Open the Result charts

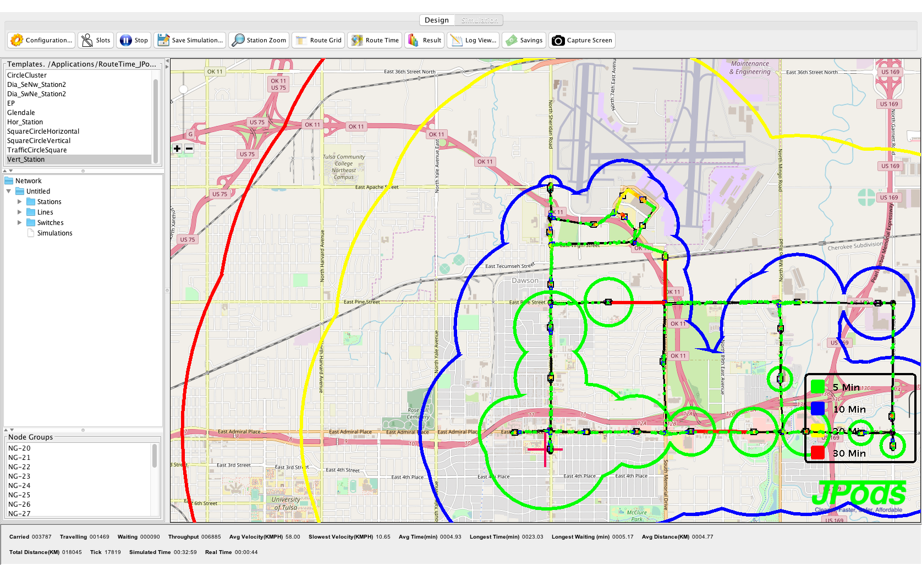[x=425, y=40]
